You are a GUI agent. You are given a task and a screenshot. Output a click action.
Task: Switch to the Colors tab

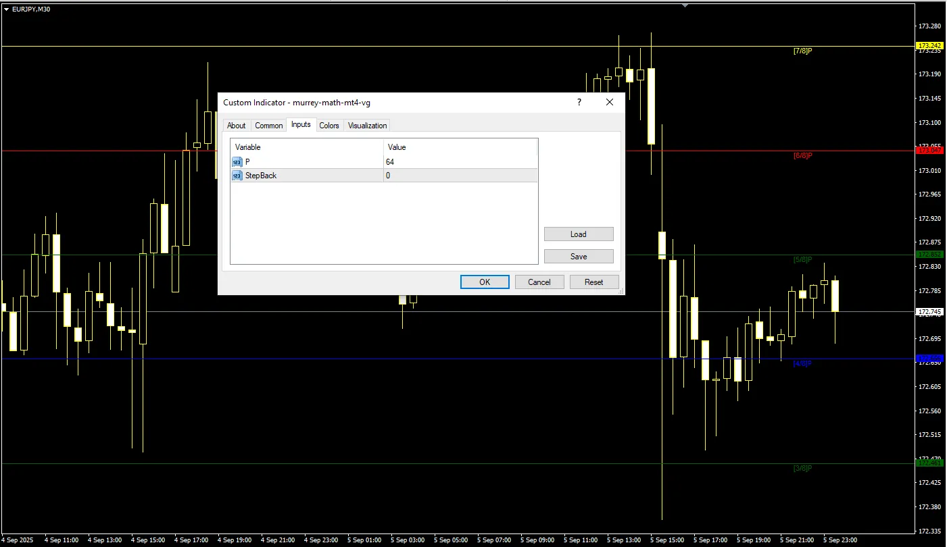tap(329, 126)
